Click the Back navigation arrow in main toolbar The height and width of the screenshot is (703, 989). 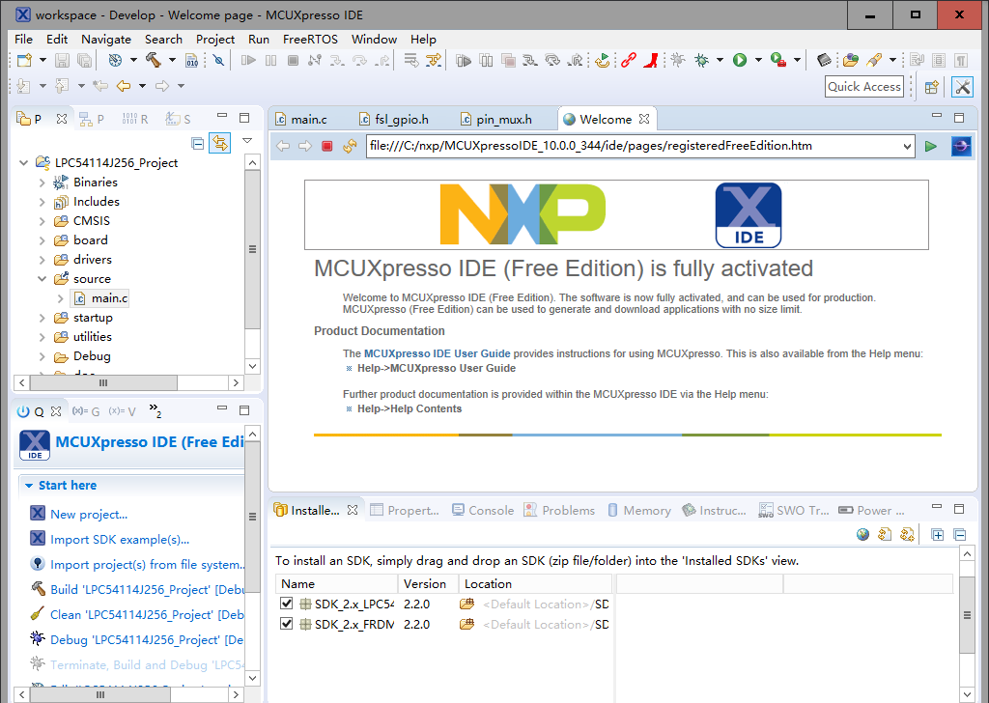(124, 86)
